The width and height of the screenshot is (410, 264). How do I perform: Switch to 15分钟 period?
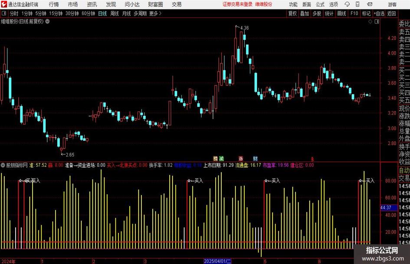(x=56, y=13)
